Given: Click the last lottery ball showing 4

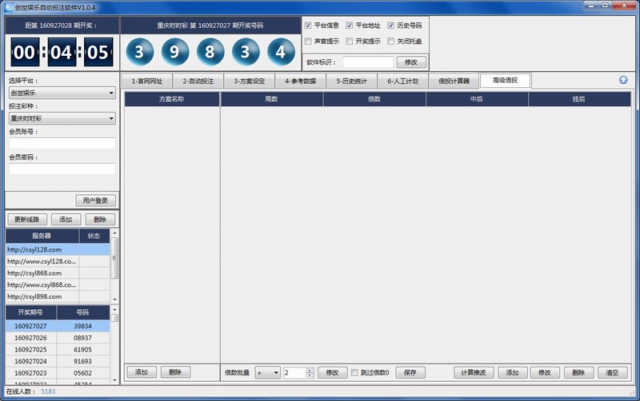Looking at the screenshot, I should (x=279, y=53).
